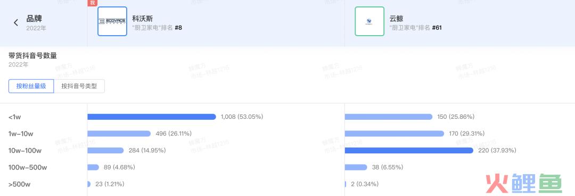Open the 科沃斯 Ecovacs brand logo

click(112, 21)
